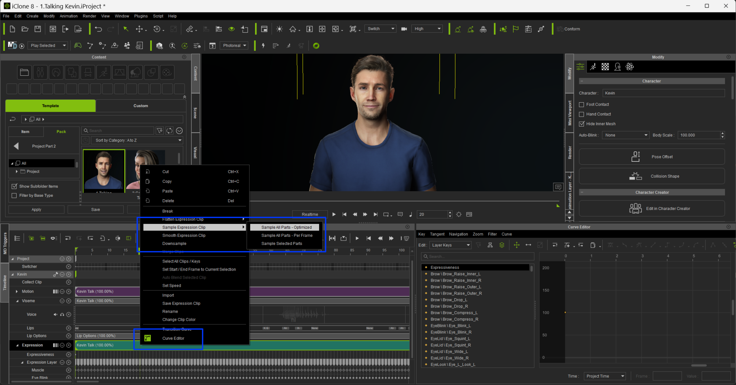Click the X toggle on Lip Options track
Screen dimensions: 736x385
tap(68, 336)
